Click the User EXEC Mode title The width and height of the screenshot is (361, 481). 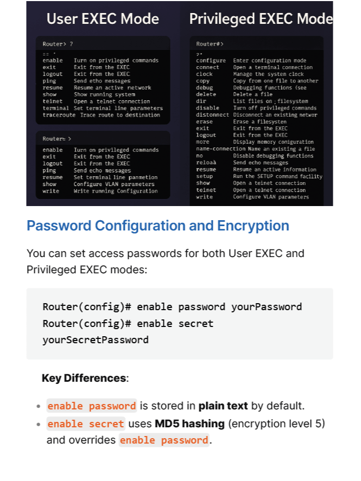click(x=103, y=19)
